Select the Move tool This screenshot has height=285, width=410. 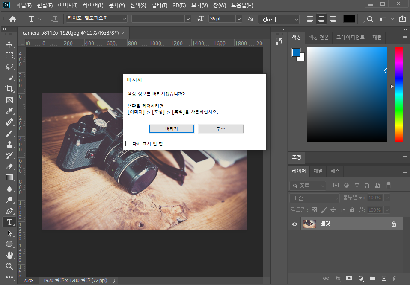pos(9,45)
